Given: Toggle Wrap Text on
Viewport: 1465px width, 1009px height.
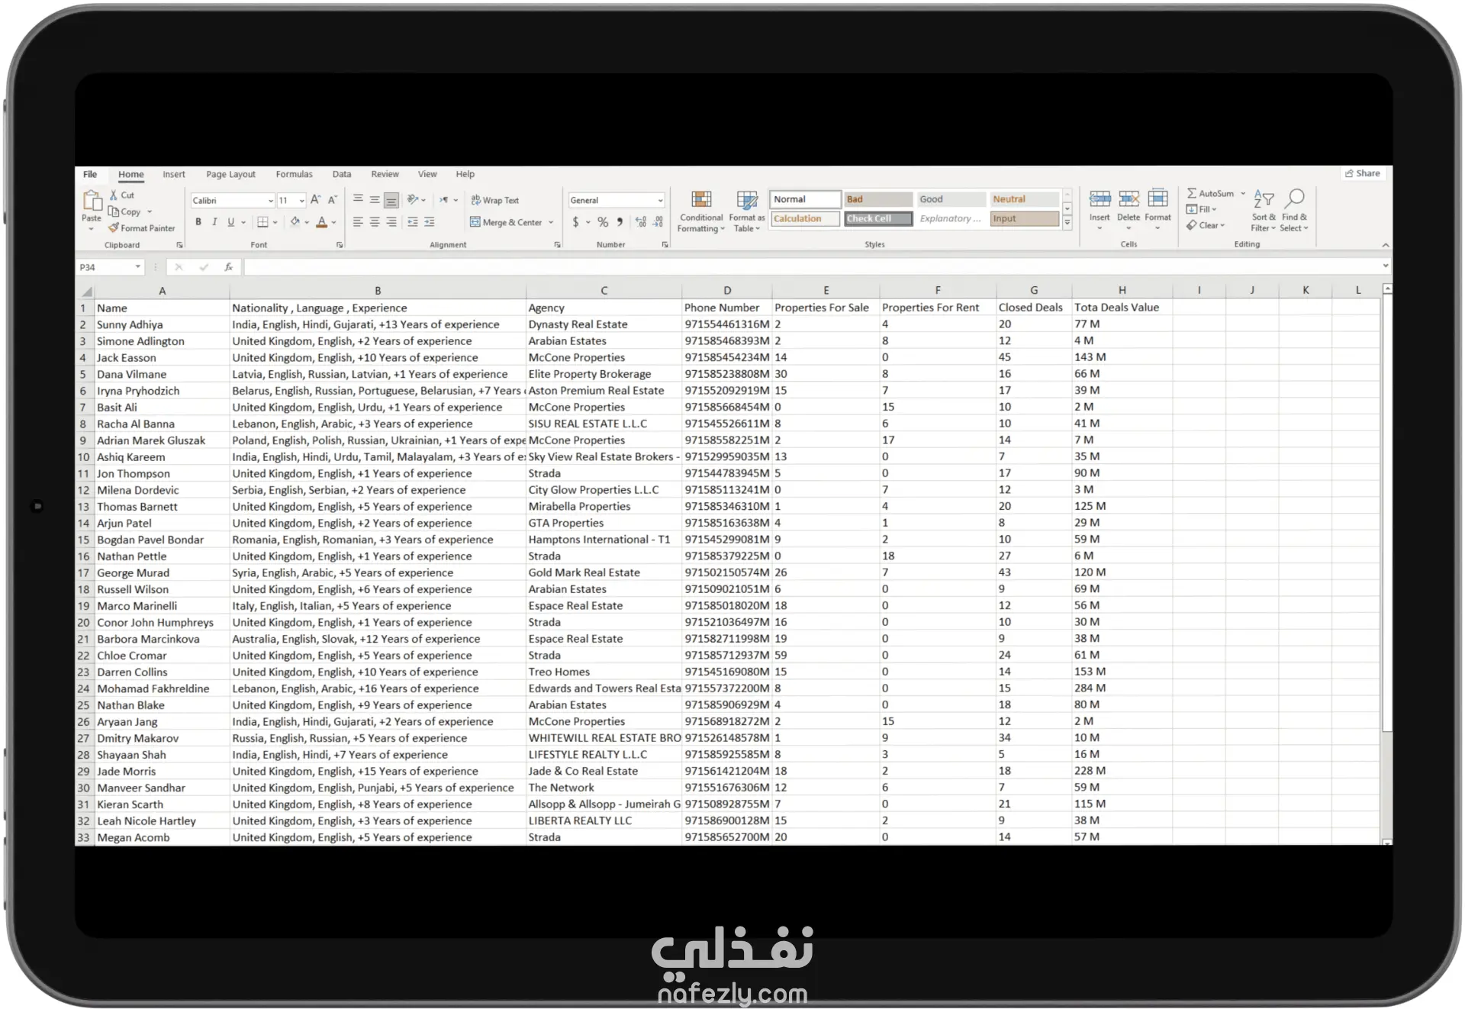Looking at the screenshot, I should (x=494, y=200).
